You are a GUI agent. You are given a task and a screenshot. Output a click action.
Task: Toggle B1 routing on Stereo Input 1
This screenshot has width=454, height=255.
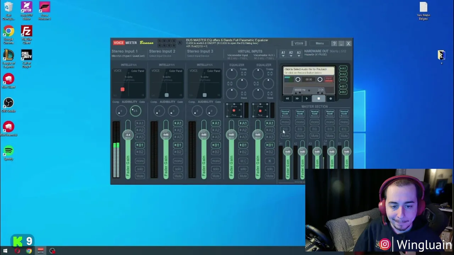[x=140, y=145]
